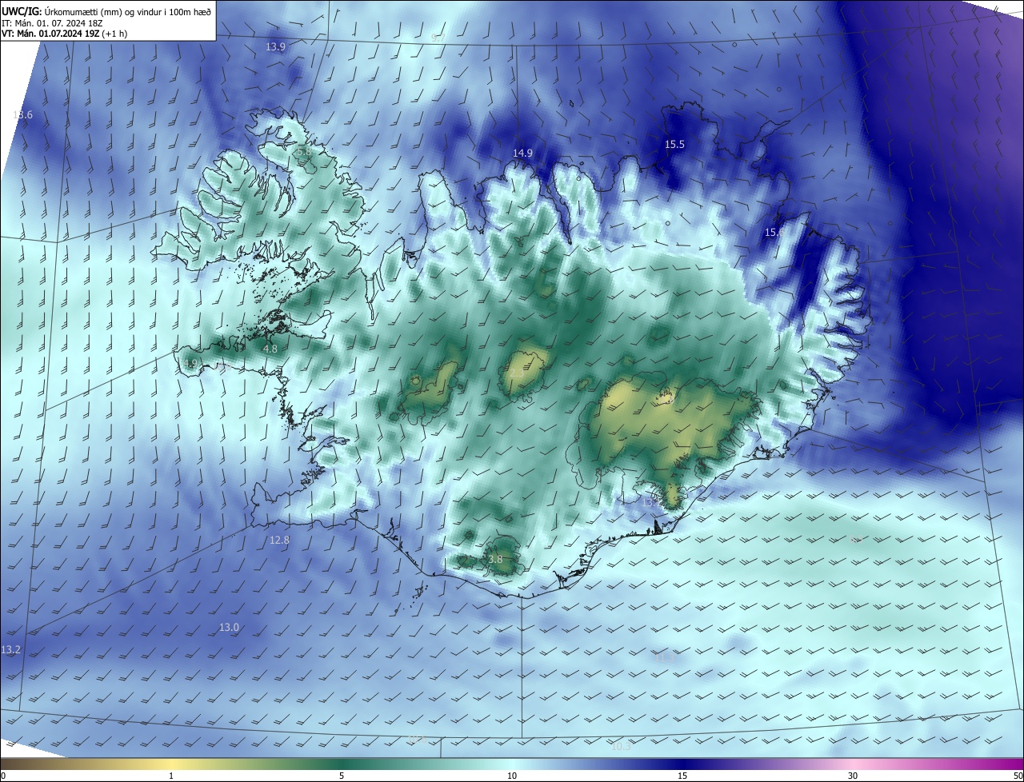
Task: Click the 30 tick on the colour scale
Action: click(853, 776)
